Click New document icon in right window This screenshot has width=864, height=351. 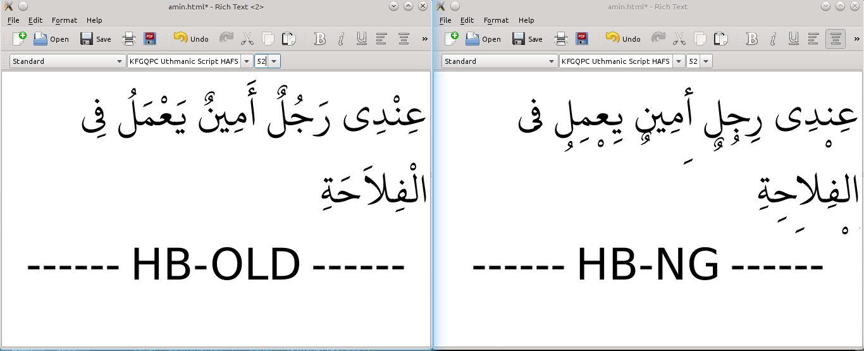click(x=452, y=39)
